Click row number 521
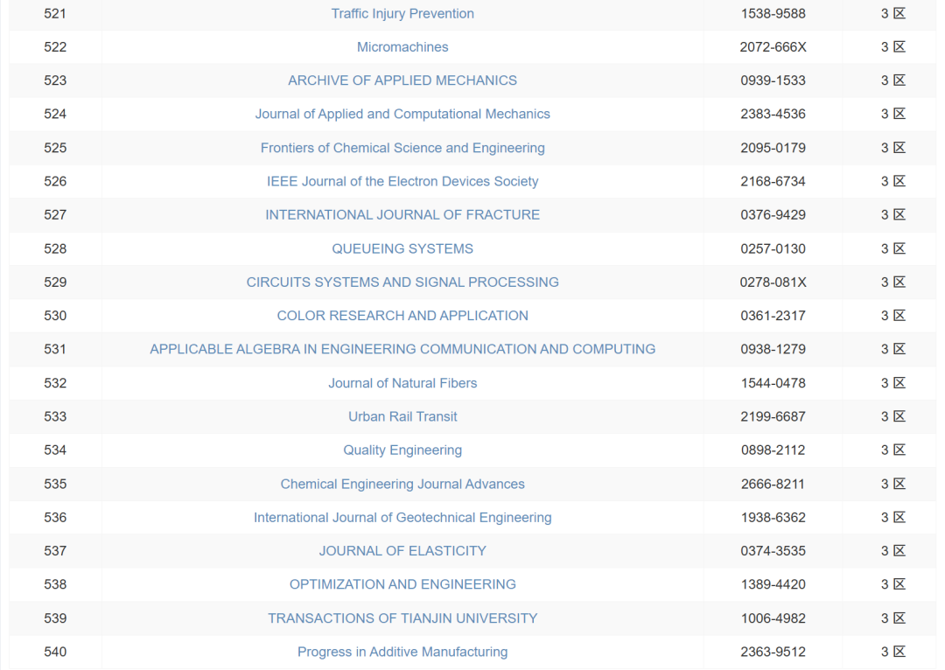 (x=55, y=13)
